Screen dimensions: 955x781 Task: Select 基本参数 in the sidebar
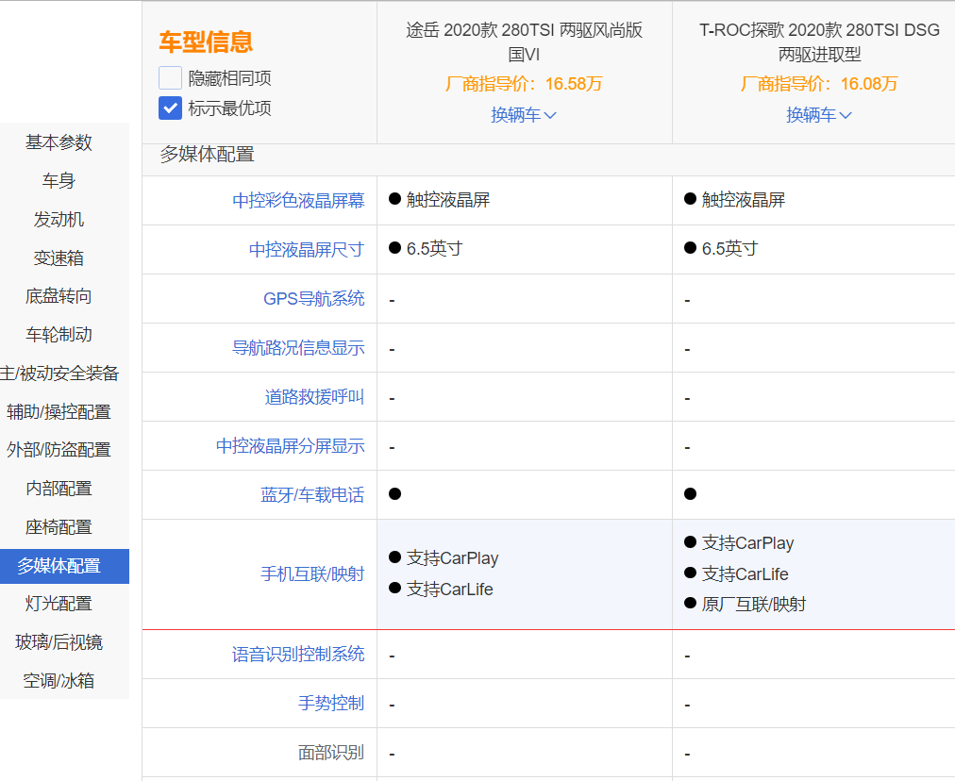[59, 142]
